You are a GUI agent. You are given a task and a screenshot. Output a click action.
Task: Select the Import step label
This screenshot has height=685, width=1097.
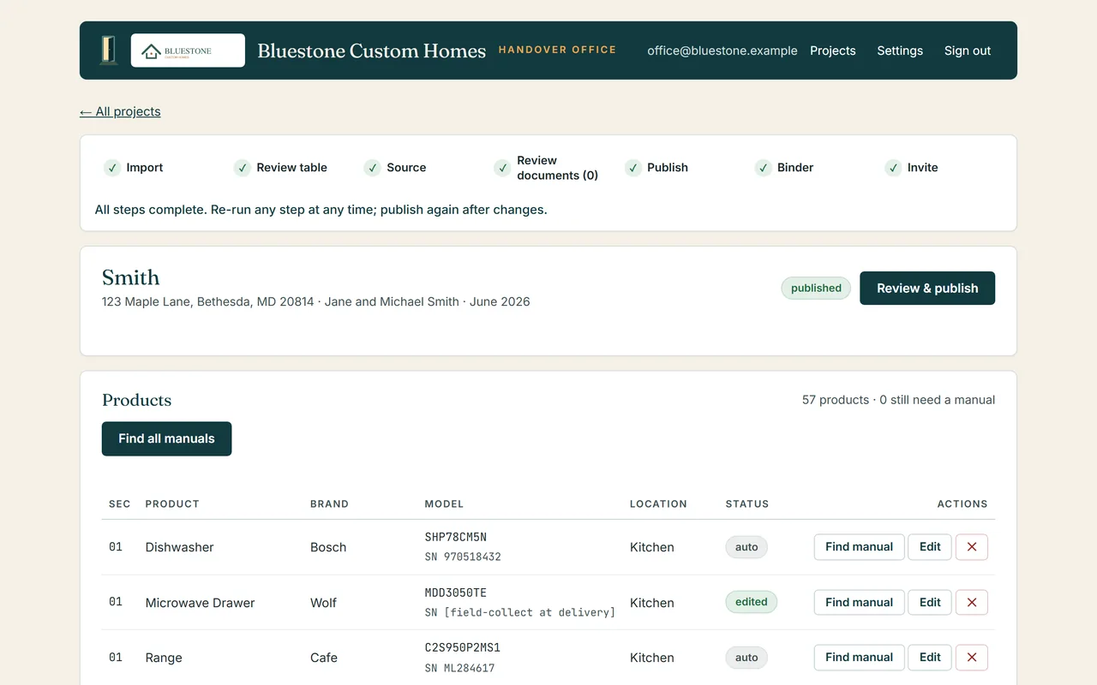tap(145, 168)
